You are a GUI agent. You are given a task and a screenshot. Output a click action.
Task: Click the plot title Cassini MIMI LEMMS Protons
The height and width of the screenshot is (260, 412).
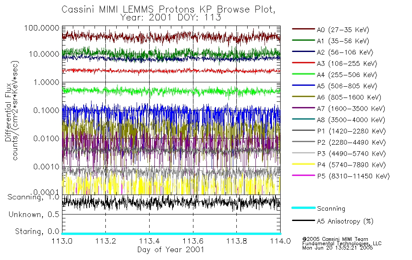pyautogui.click(x=168, y=10)
